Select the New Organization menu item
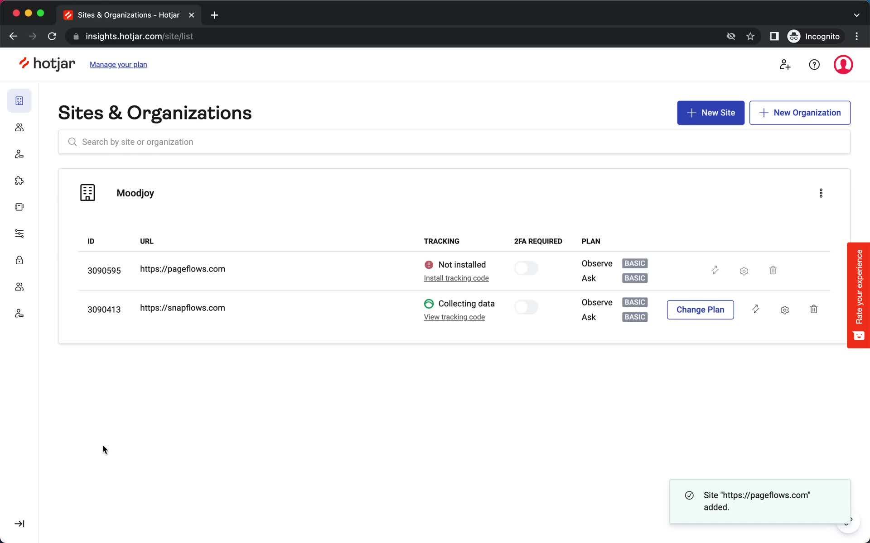 point(800,113)
